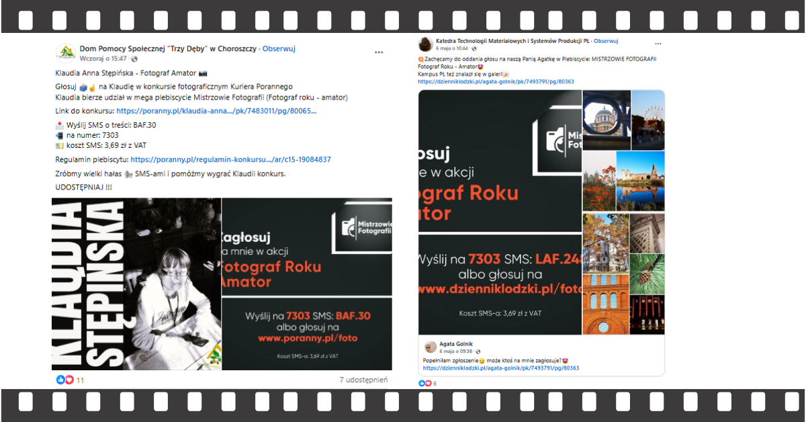Open the church with red autumn leaves photo
This screenshot has height=422, width=806.
click(x=599, y=181)
